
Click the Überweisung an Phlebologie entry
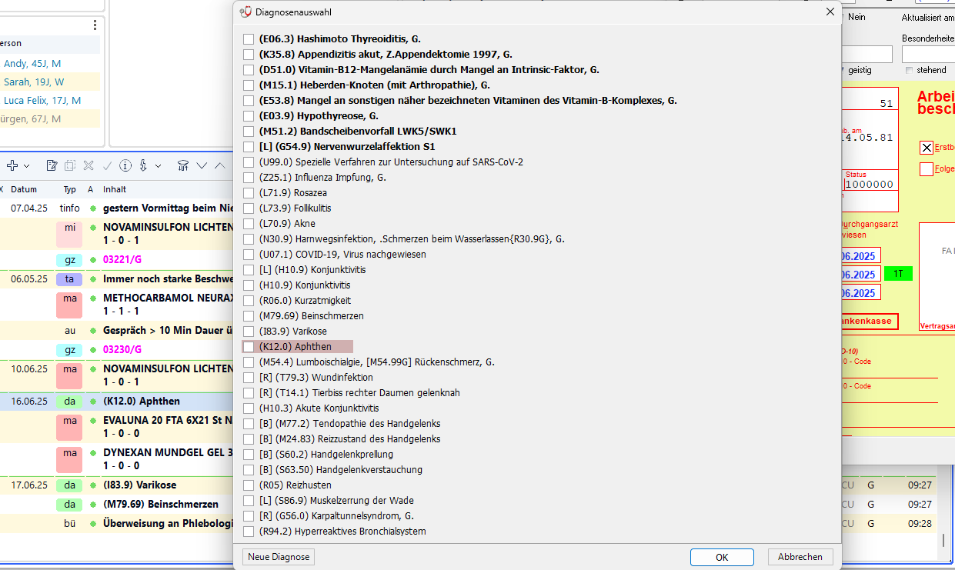[168, 523]
